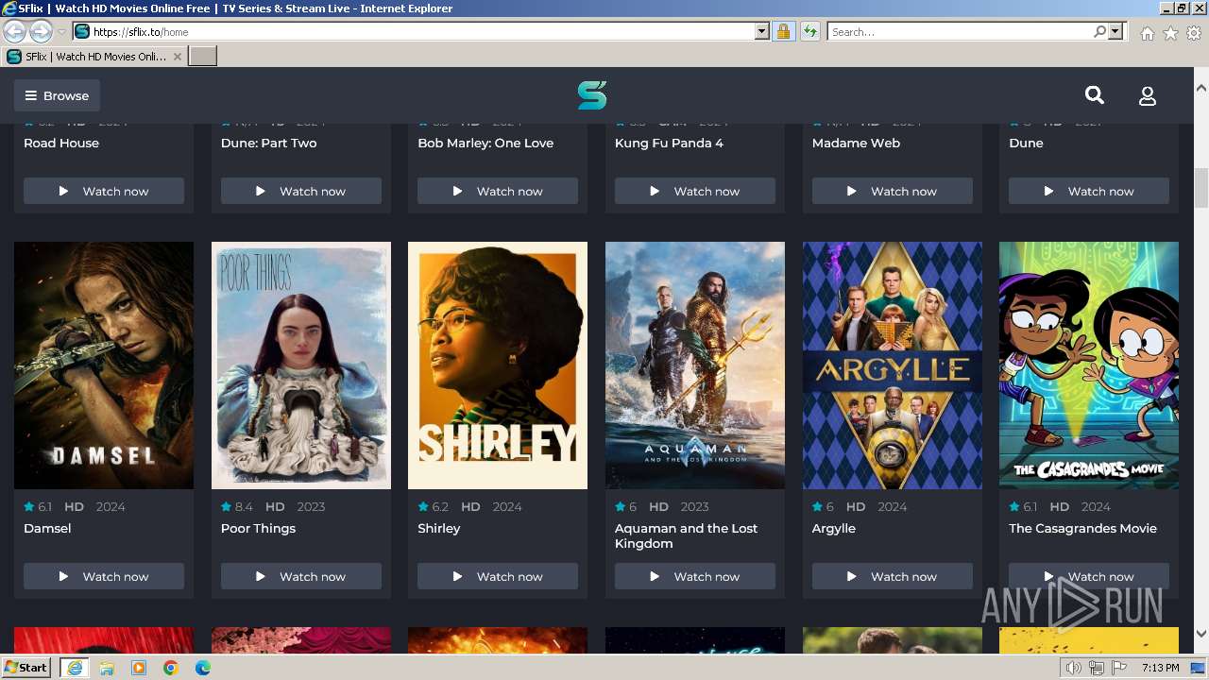Viewport: 1209px width, 680px height.
Task: Open the Bob Marley: One Love title link
Action: click(485, 144)
